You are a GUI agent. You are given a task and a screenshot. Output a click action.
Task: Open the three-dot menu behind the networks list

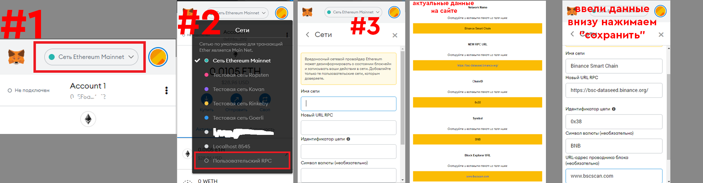[x=287, y=35]
